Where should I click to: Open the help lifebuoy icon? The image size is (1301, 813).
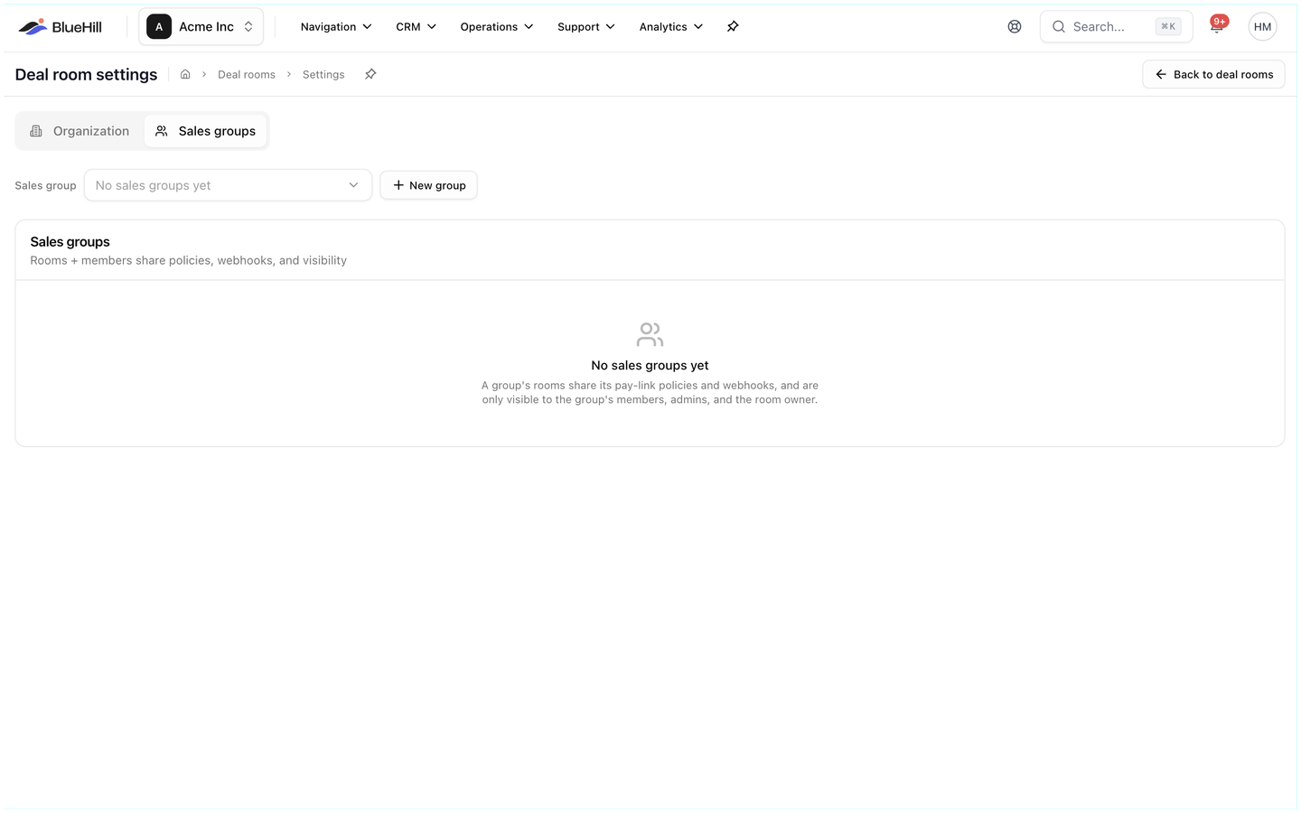point(1015,27)
